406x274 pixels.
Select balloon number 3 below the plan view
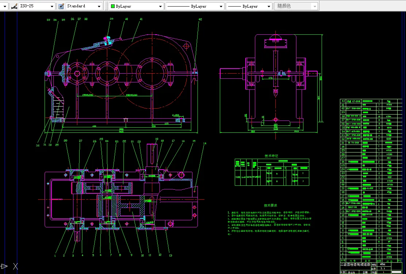(x=73, y=255)
